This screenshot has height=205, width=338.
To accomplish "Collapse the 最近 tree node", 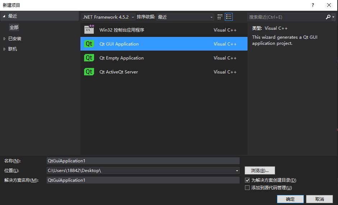I will 4,16.
